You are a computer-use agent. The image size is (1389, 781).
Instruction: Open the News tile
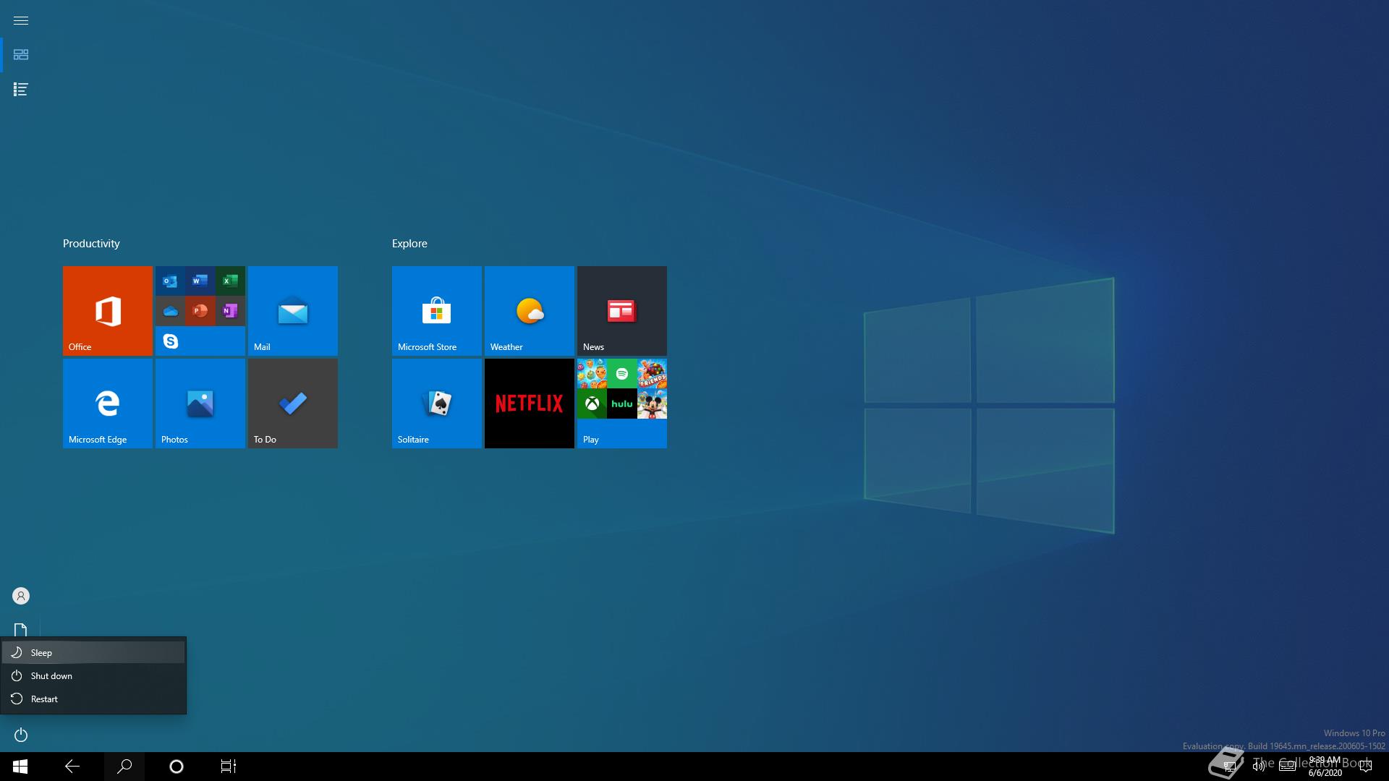point(622,311)
